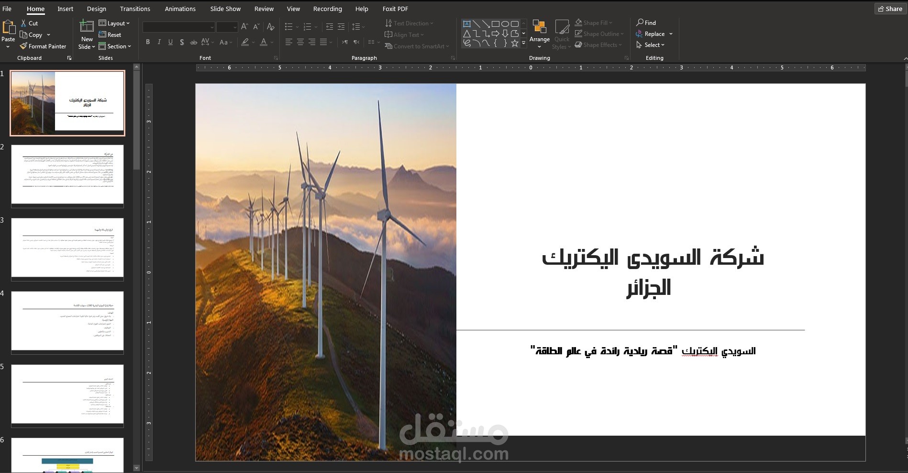Image resolution: width=908 pixels, height=473 pixels.
Task: Reset the slide layout
Action: 110,34
